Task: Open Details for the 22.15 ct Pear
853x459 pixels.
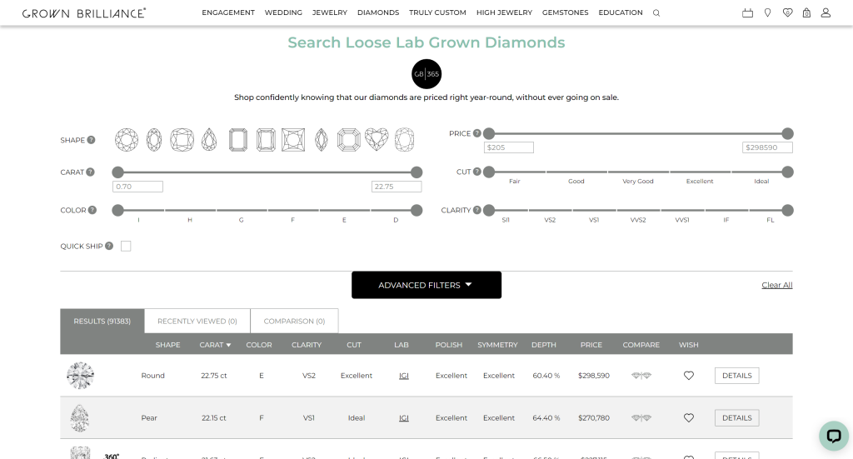Action: 736,417
